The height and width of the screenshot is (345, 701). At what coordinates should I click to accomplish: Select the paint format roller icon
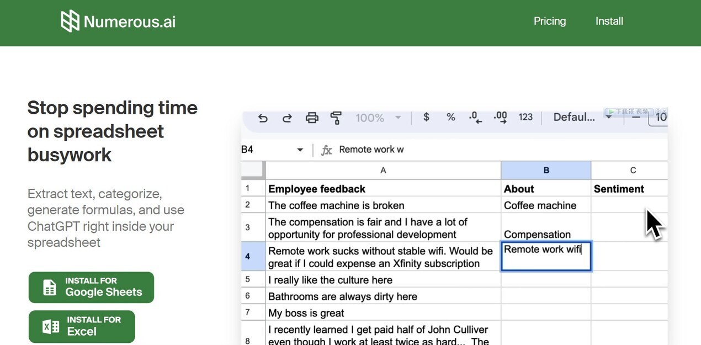(x=336, y=118)
